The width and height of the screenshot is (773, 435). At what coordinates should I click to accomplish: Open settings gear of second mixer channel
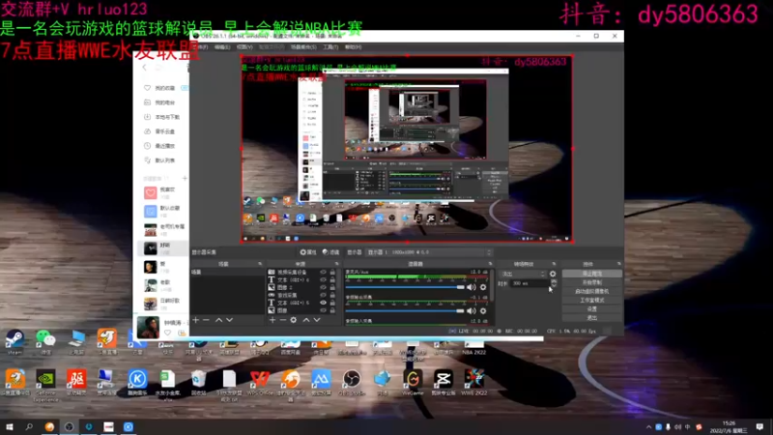click(x=483, y=310)
